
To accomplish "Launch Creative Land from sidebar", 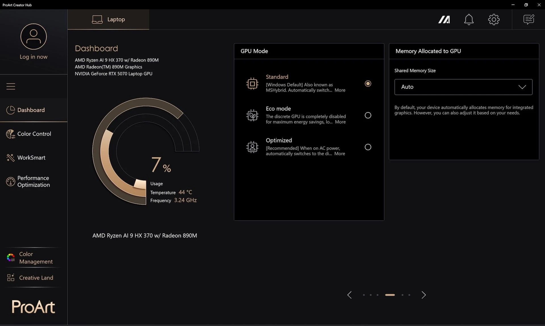I will [x=36, y=278].
